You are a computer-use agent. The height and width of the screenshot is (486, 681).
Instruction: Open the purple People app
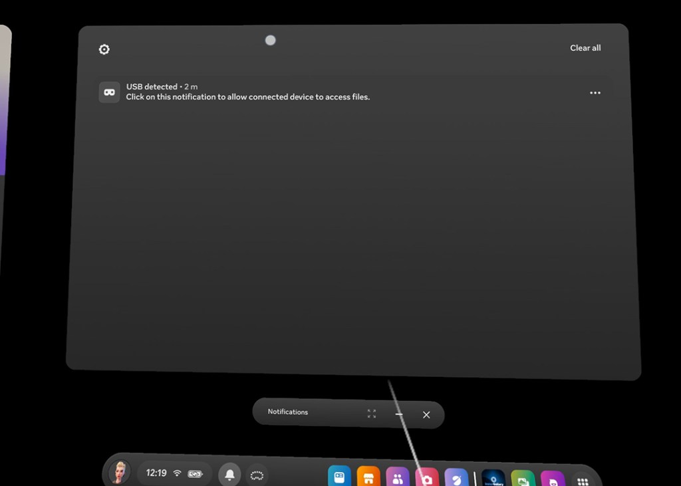coord(397,478)
